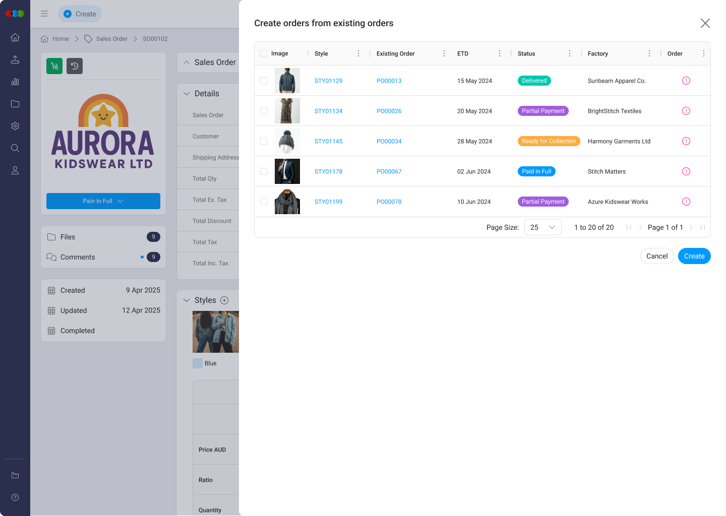Expand the Pain In Full payment status dropdown
The image size is (726, 516).
103,201
